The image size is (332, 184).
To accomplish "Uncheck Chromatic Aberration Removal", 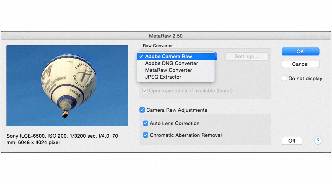I will click(x=146, y=135).
